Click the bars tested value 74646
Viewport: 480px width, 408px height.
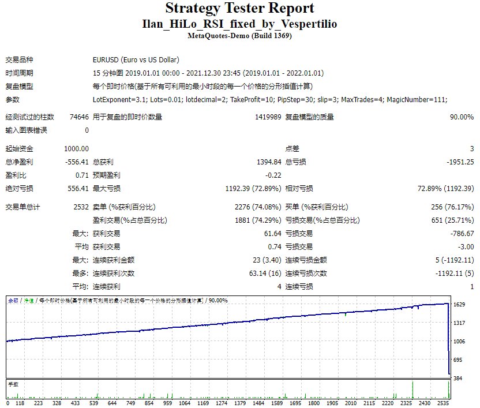point(79,117)
